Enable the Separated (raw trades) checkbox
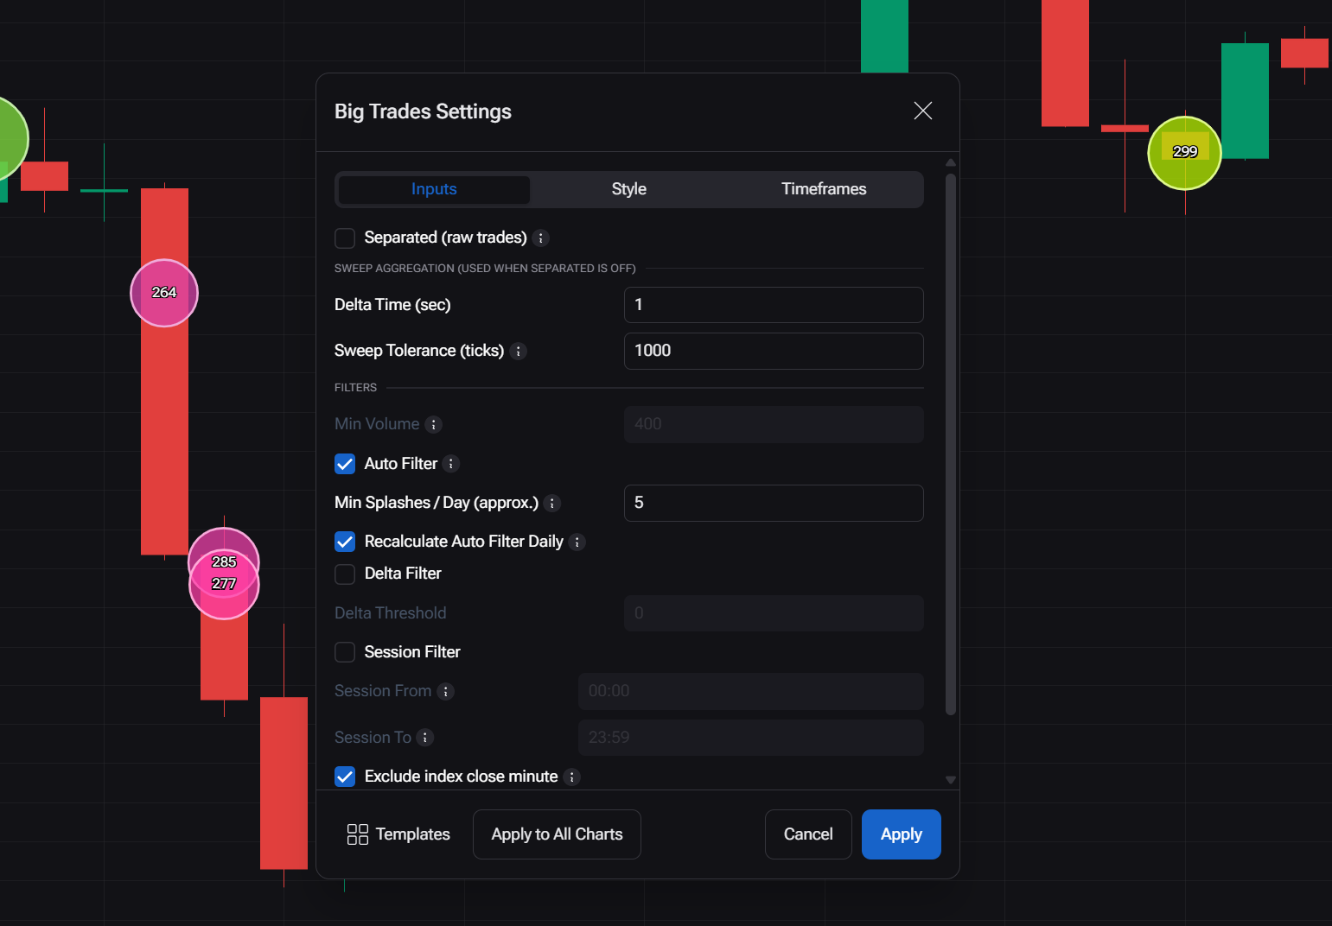Image resolution: width=1332 pixels, height=926 pixels. coord(345,238)
